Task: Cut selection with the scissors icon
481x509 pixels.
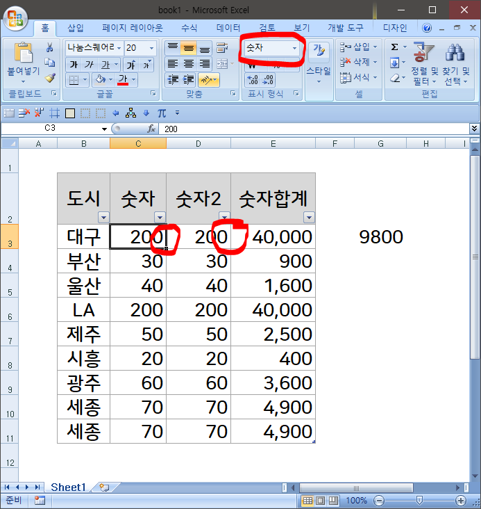Action: 49,48
